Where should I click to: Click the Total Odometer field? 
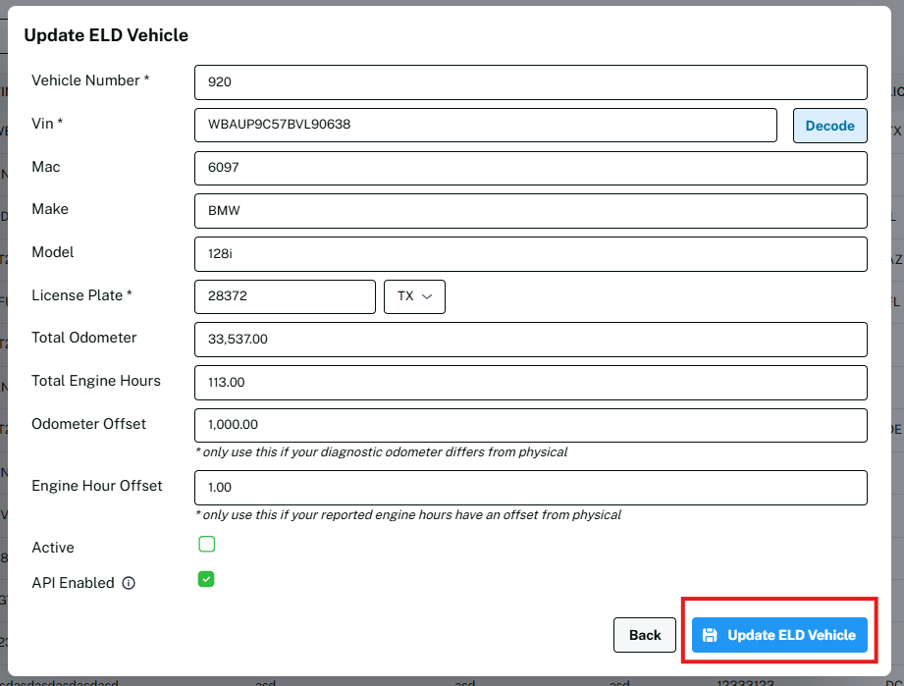click(x=530, y=340)
